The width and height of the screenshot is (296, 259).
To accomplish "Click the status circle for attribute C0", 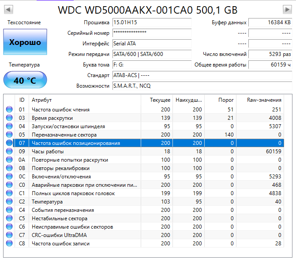I will pos(9,185).
